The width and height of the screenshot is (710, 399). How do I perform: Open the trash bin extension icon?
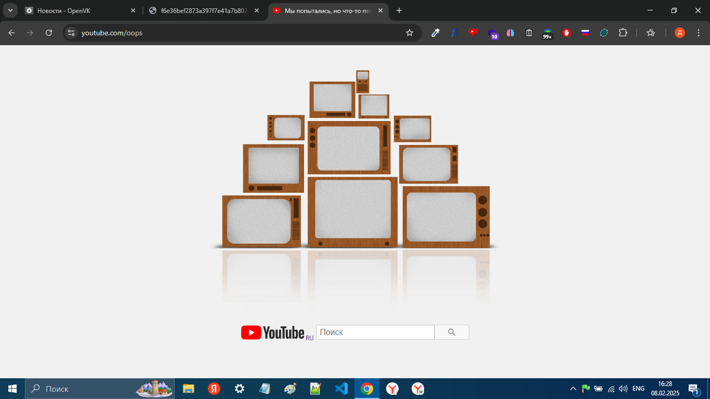pos(529,33)
